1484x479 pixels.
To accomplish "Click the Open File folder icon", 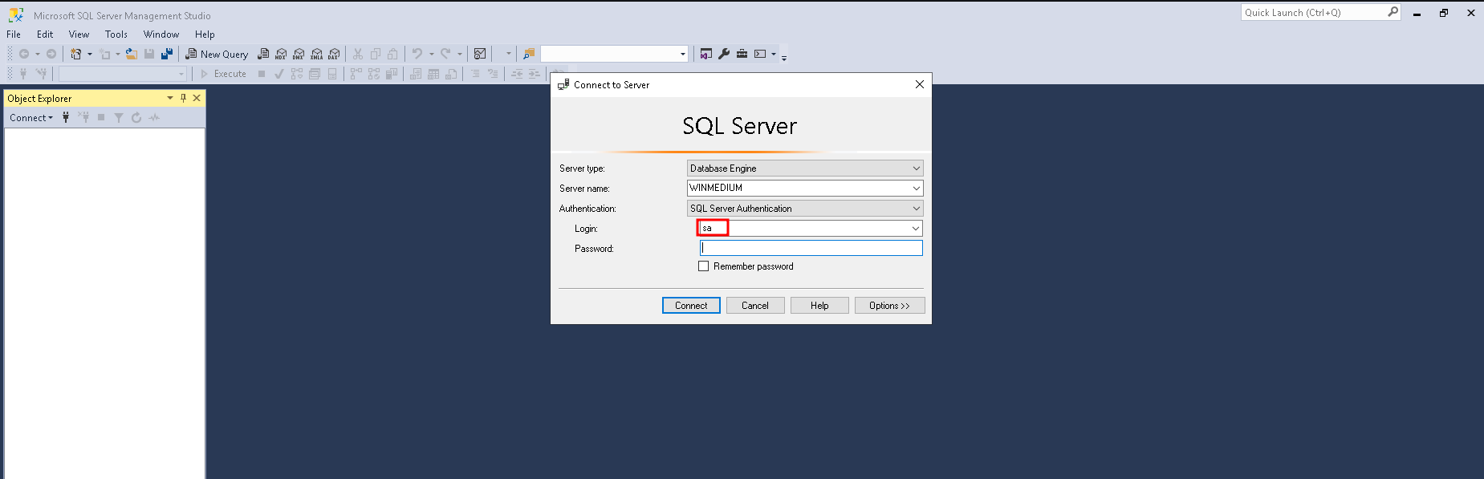I will tap(131, 54).
